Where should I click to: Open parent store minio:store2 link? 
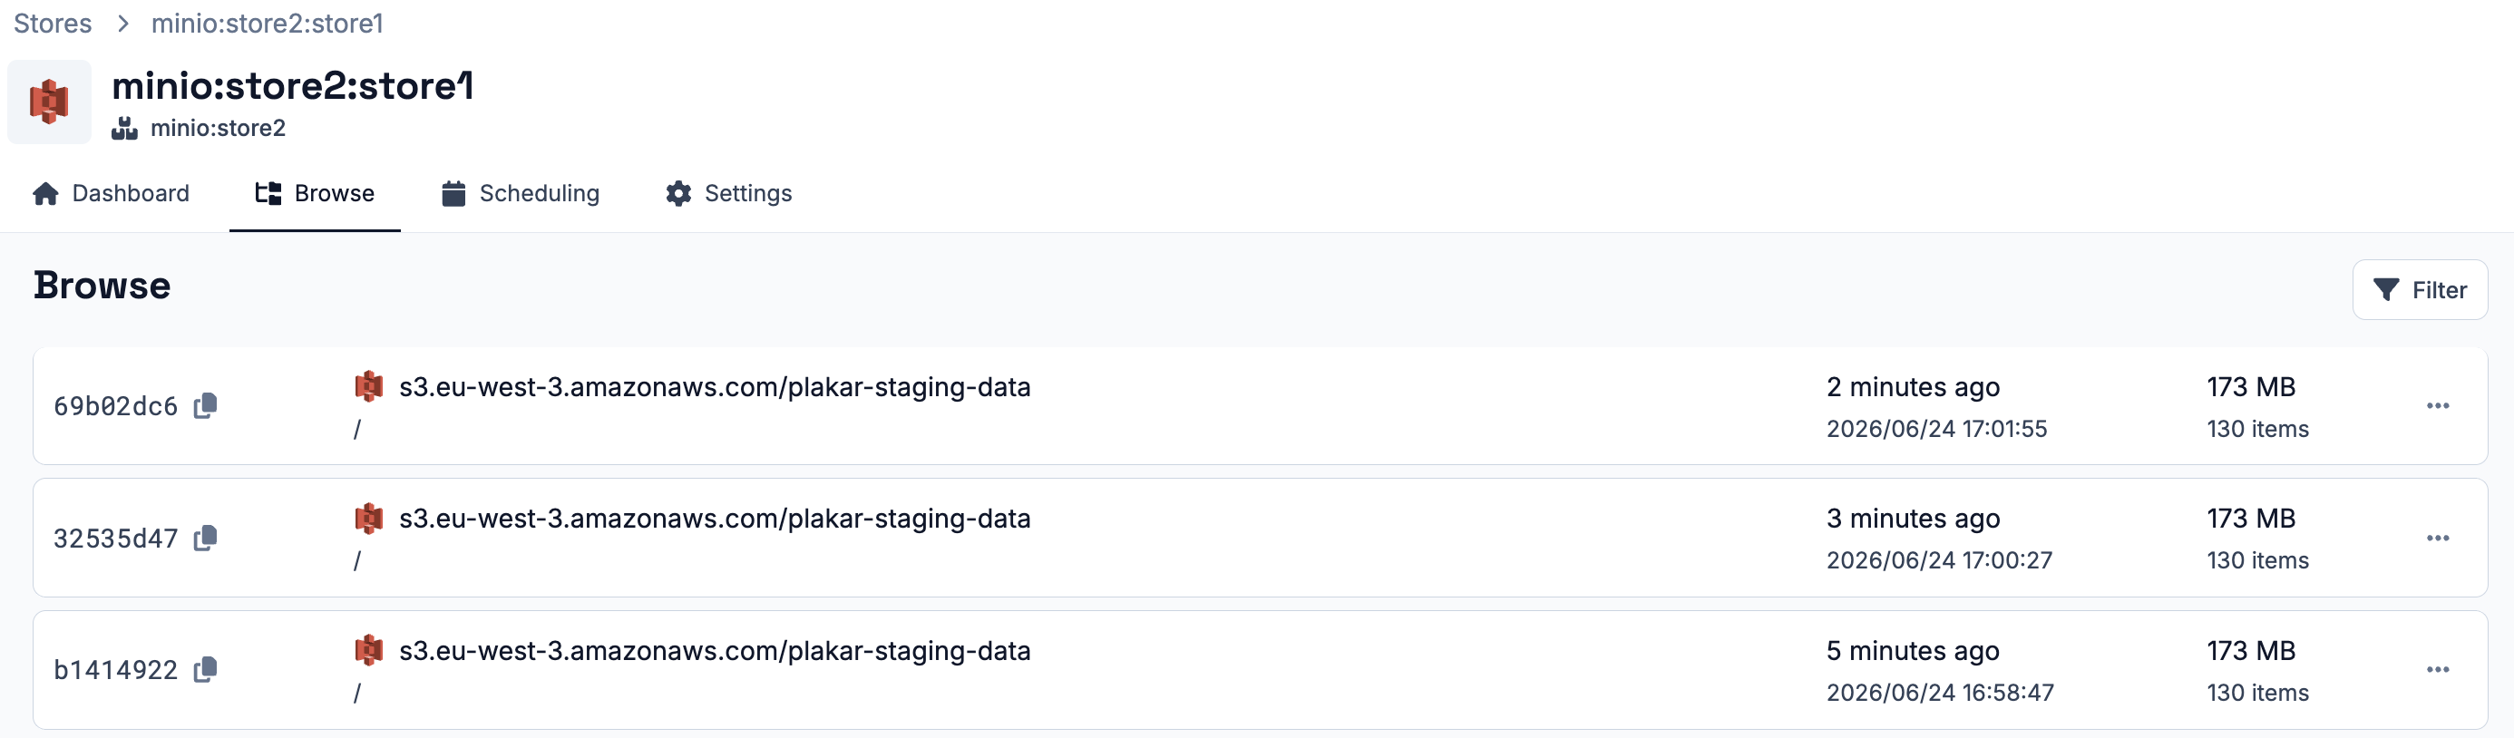(218, 128)
